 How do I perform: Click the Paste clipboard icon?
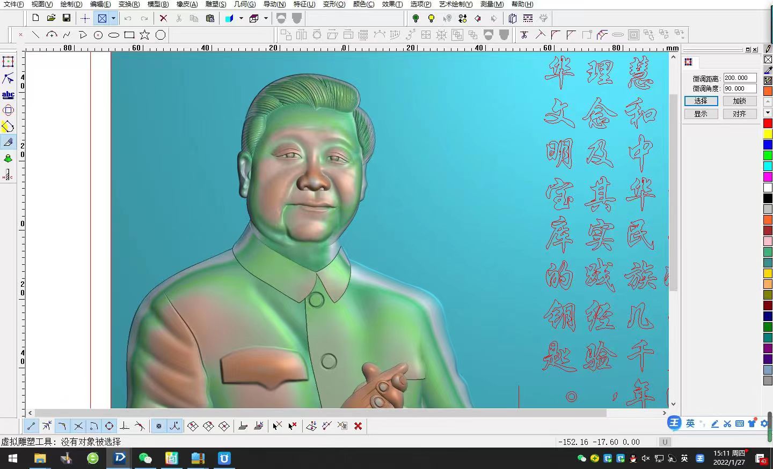point(210,18)
